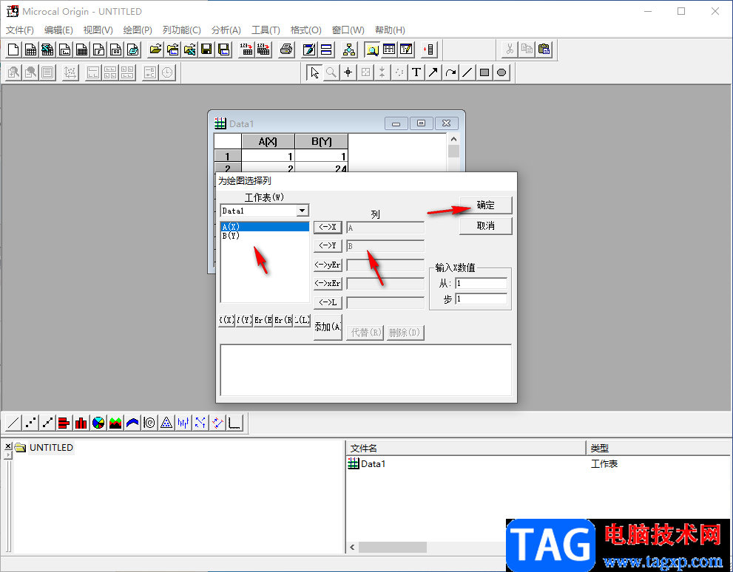Open the 文件(F) menu
The height and width of the screenshot is (572, 733).
(x=20, y=30)
